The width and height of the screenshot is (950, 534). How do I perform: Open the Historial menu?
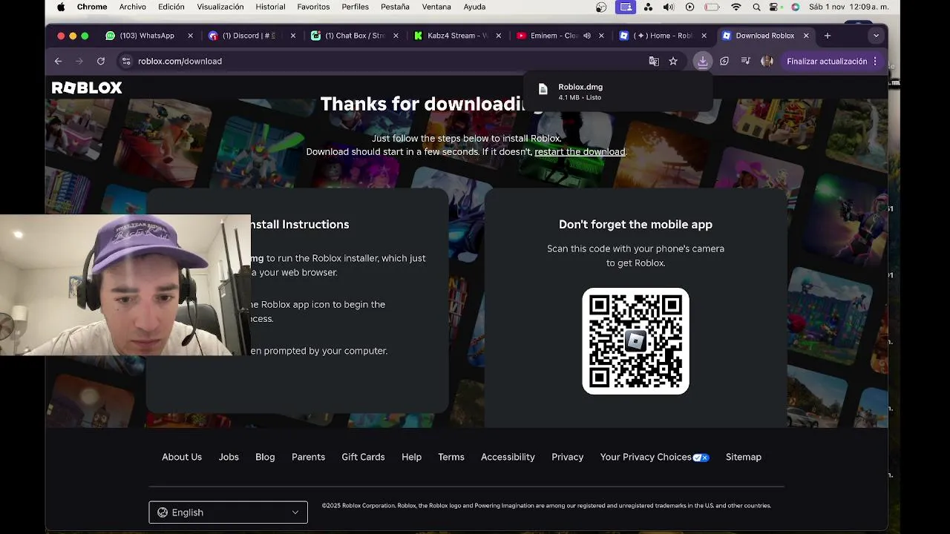(x=270, y=7)
